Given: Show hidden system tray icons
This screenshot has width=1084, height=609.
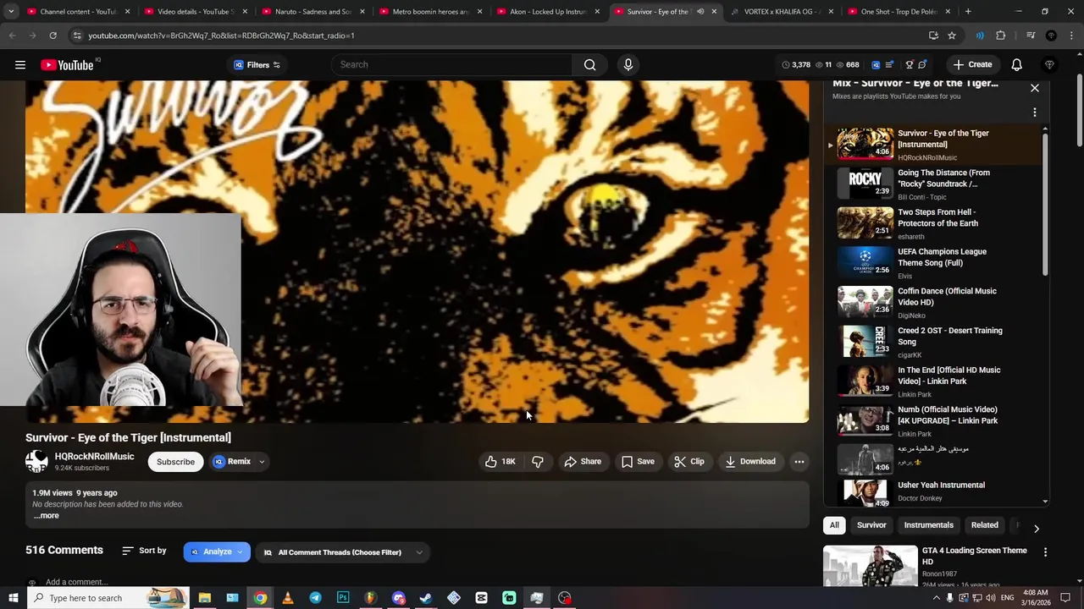Looking at the screenshot, I should tap(937, 598).
